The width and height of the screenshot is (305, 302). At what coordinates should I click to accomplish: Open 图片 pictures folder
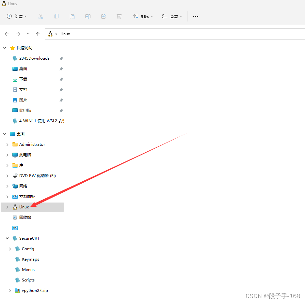coord(23,100)
